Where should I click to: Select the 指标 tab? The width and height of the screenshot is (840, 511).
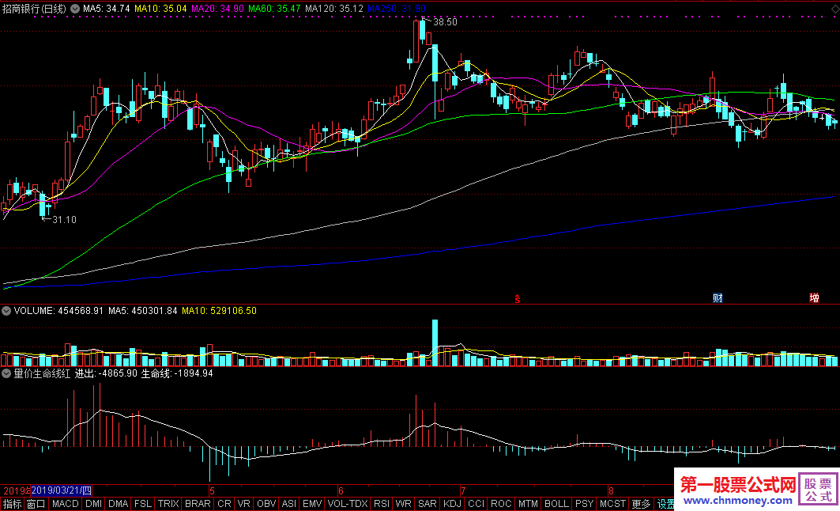[x=13, y=504]
